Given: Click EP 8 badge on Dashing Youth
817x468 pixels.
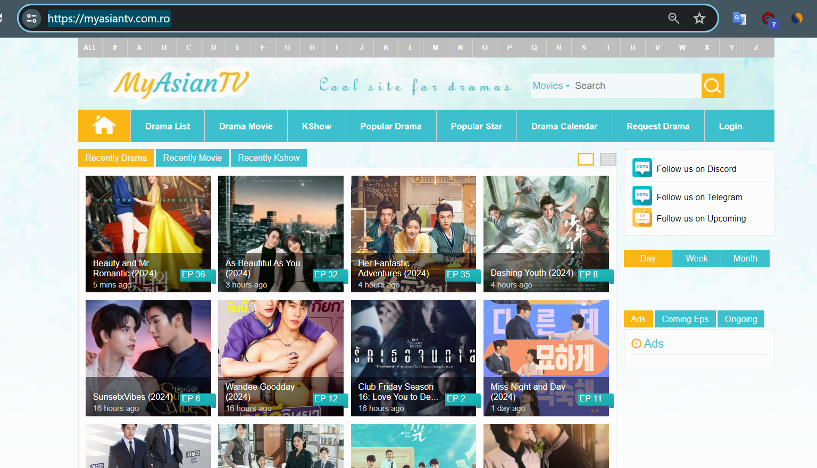Looking at the screenshot, I should (595, 275).
